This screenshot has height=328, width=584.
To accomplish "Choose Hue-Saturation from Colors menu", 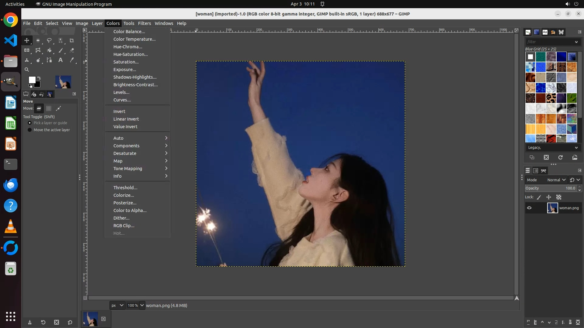I will tap(130, 54).
